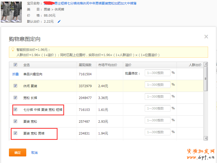Screen dimensions: 217x163
Task: Click the table's vertical scrollbar thumb
Action: point(206,79)
